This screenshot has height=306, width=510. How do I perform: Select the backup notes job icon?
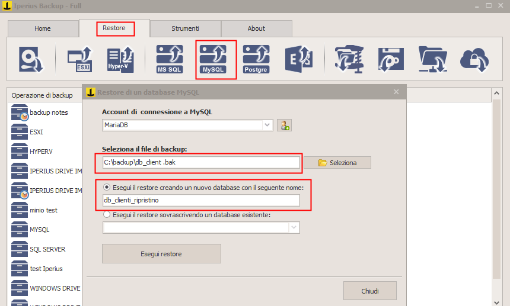coord(20,112)
